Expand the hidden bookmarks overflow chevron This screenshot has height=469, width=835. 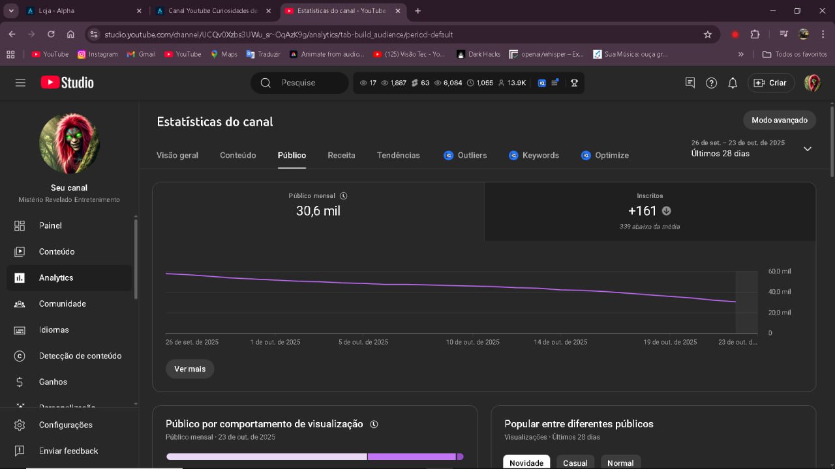[741, 54]
